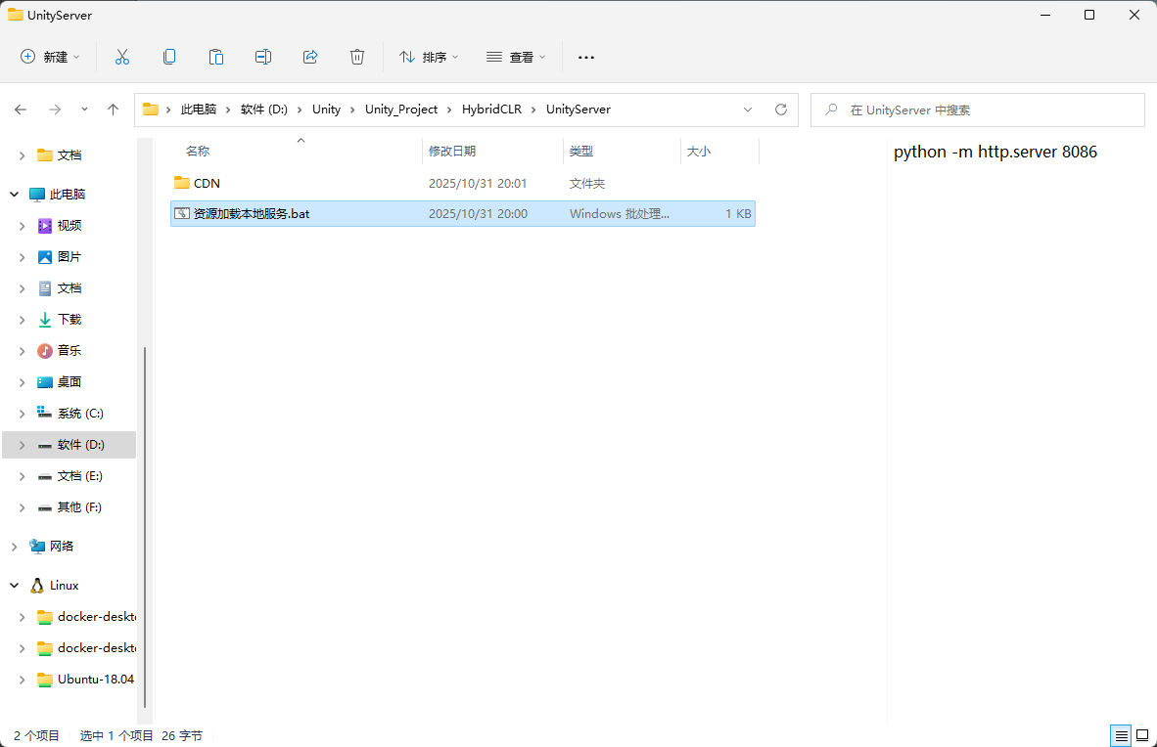Click the Paste clipboard icon
Viewport: 1157px width, 747px height.
click(x=216, y=57)
